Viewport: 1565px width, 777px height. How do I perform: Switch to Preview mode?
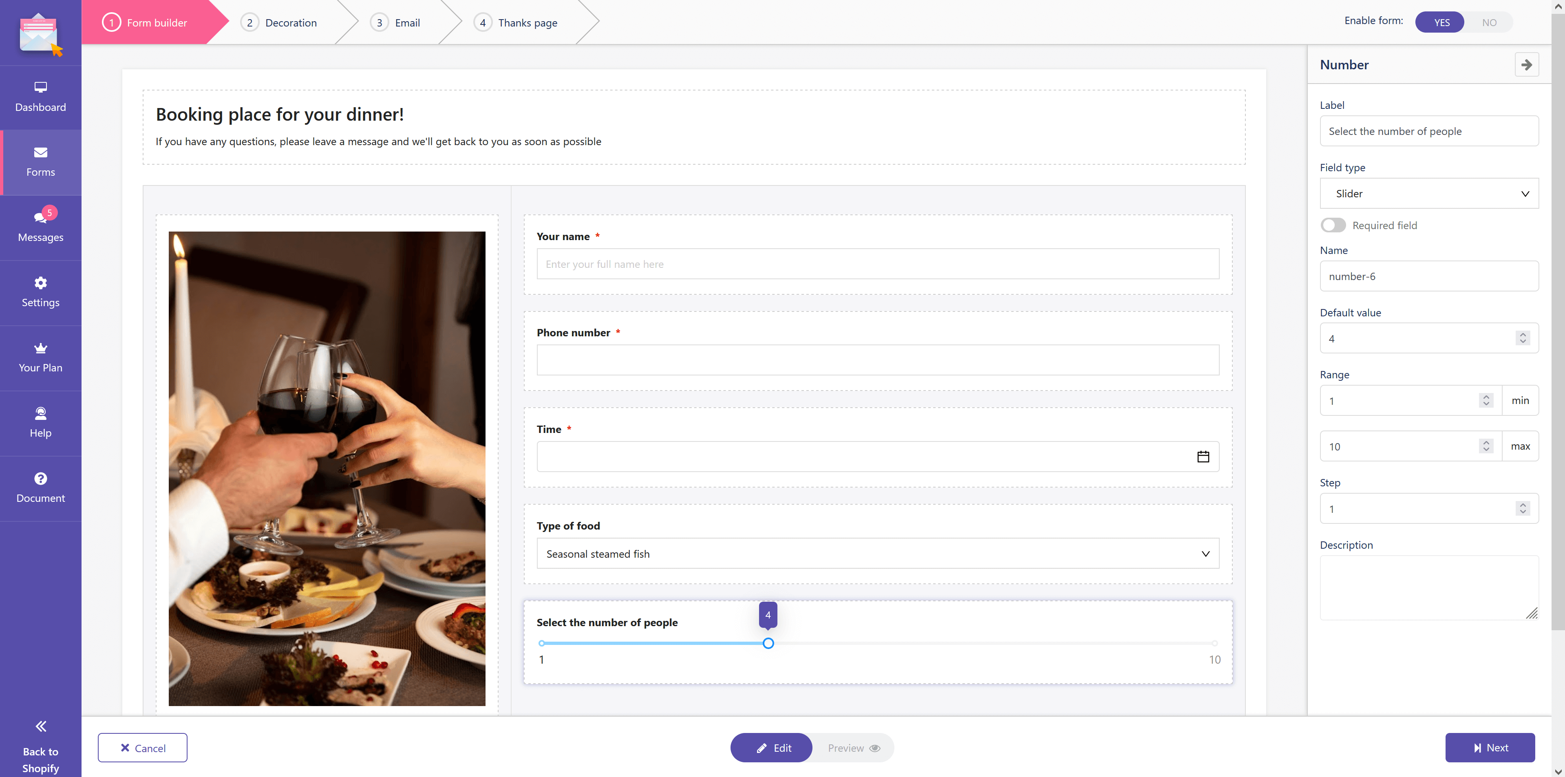853,748
